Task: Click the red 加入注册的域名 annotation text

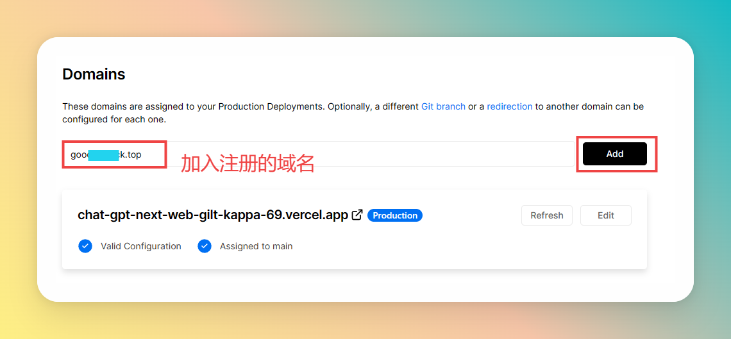Action: click(248, 163)
